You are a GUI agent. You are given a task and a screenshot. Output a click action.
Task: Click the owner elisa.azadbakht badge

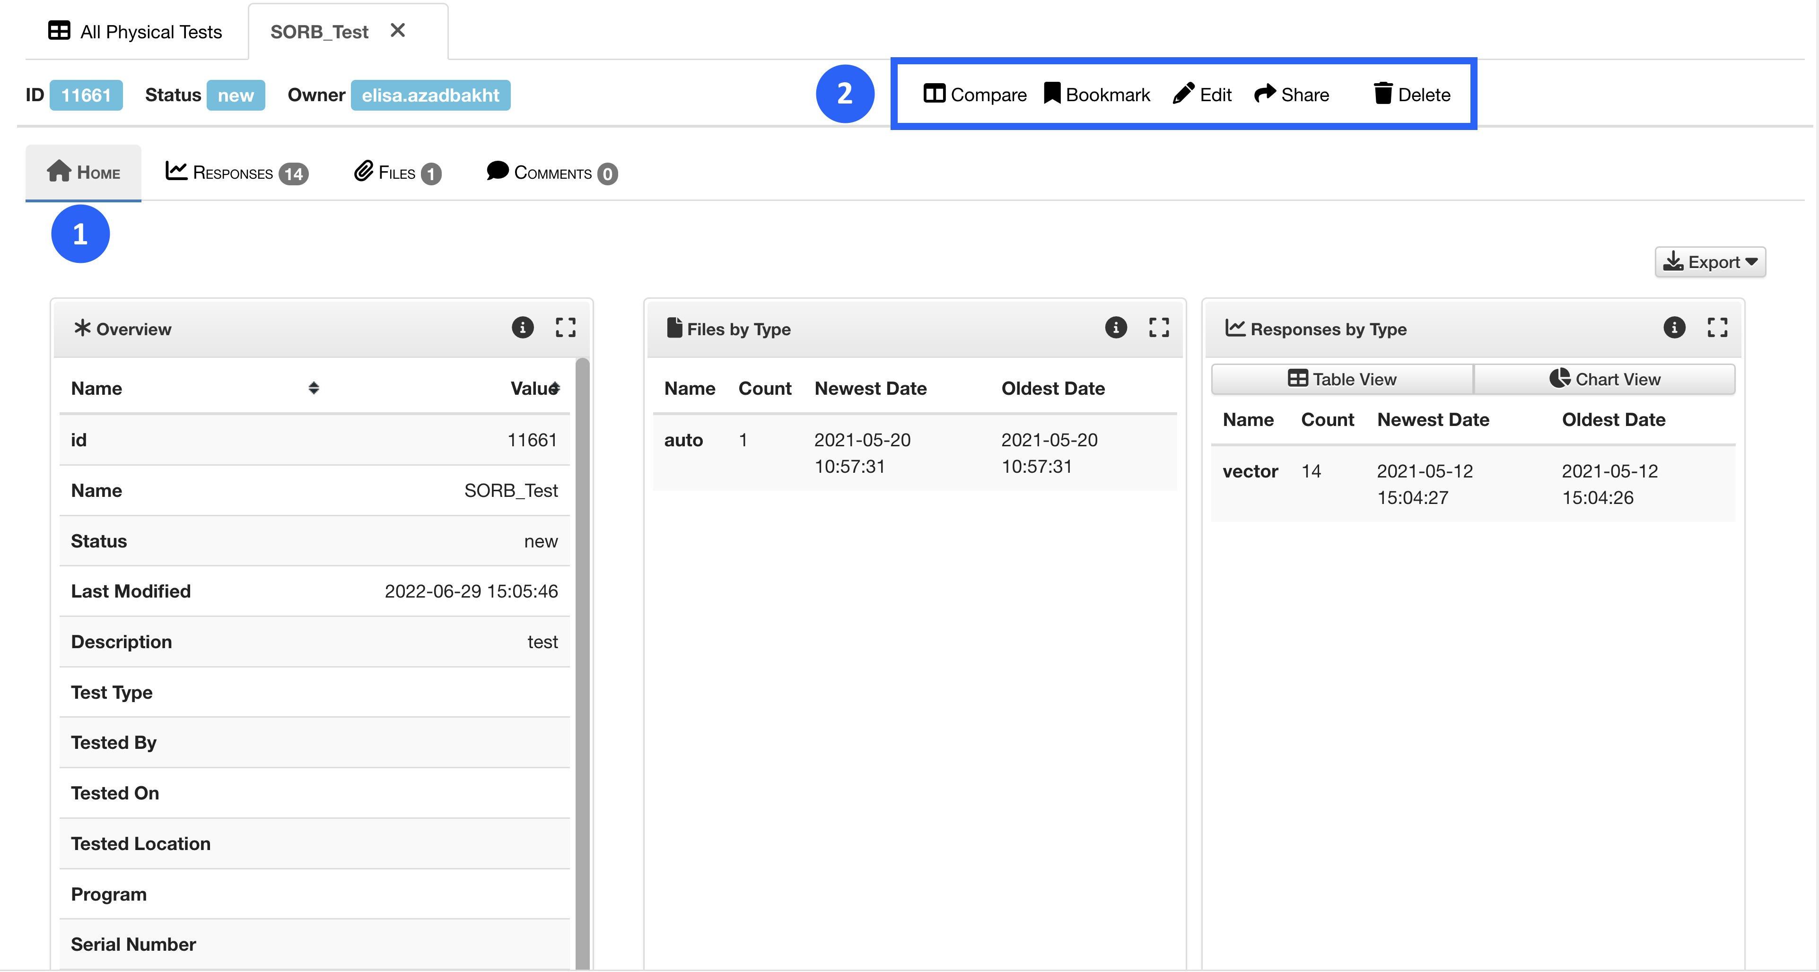pos(430,95)
